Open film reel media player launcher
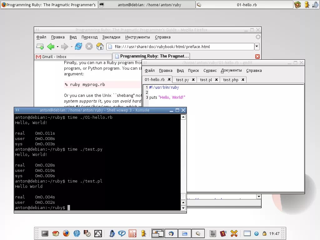This screenshot has width=320, height=240. point(87,233)
